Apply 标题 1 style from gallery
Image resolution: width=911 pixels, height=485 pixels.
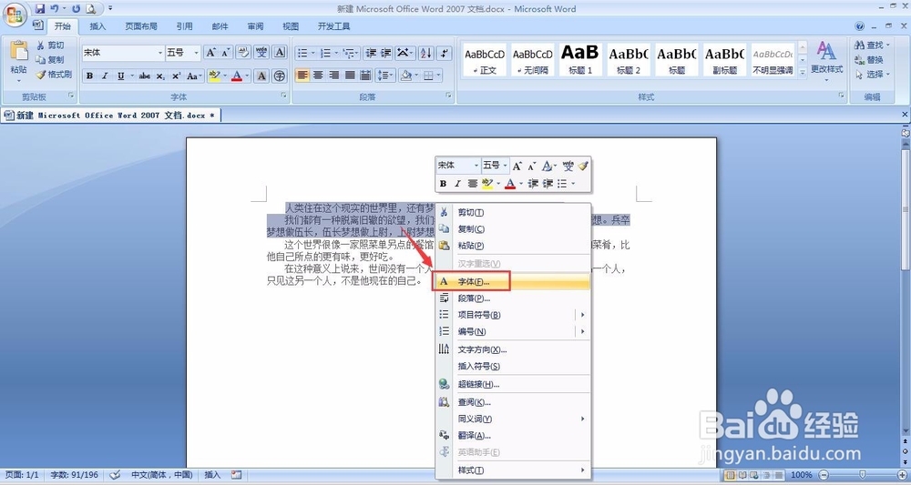tap(579, 60)
